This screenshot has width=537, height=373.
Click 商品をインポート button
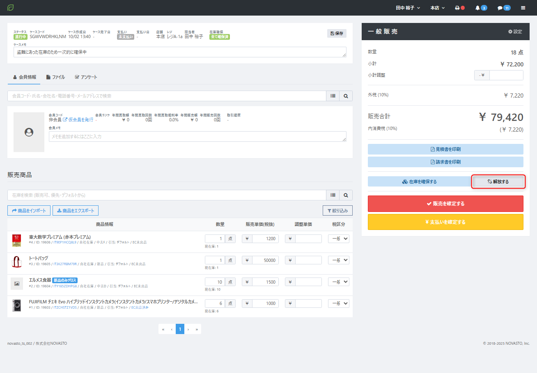click(x=29, y=211)
